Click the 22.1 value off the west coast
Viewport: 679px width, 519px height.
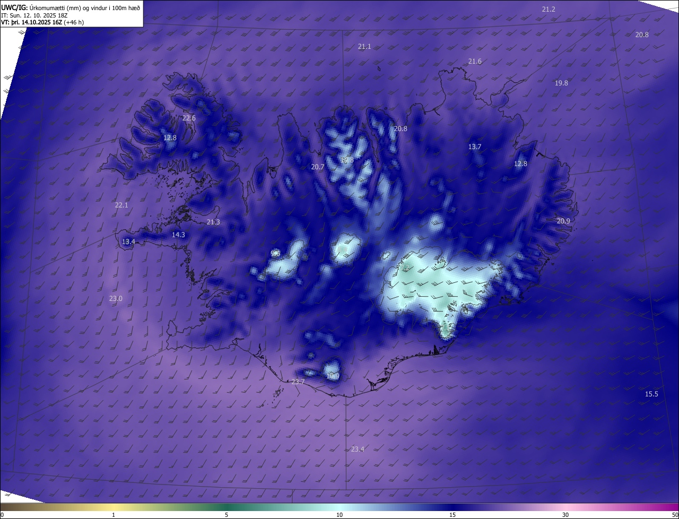121,205
